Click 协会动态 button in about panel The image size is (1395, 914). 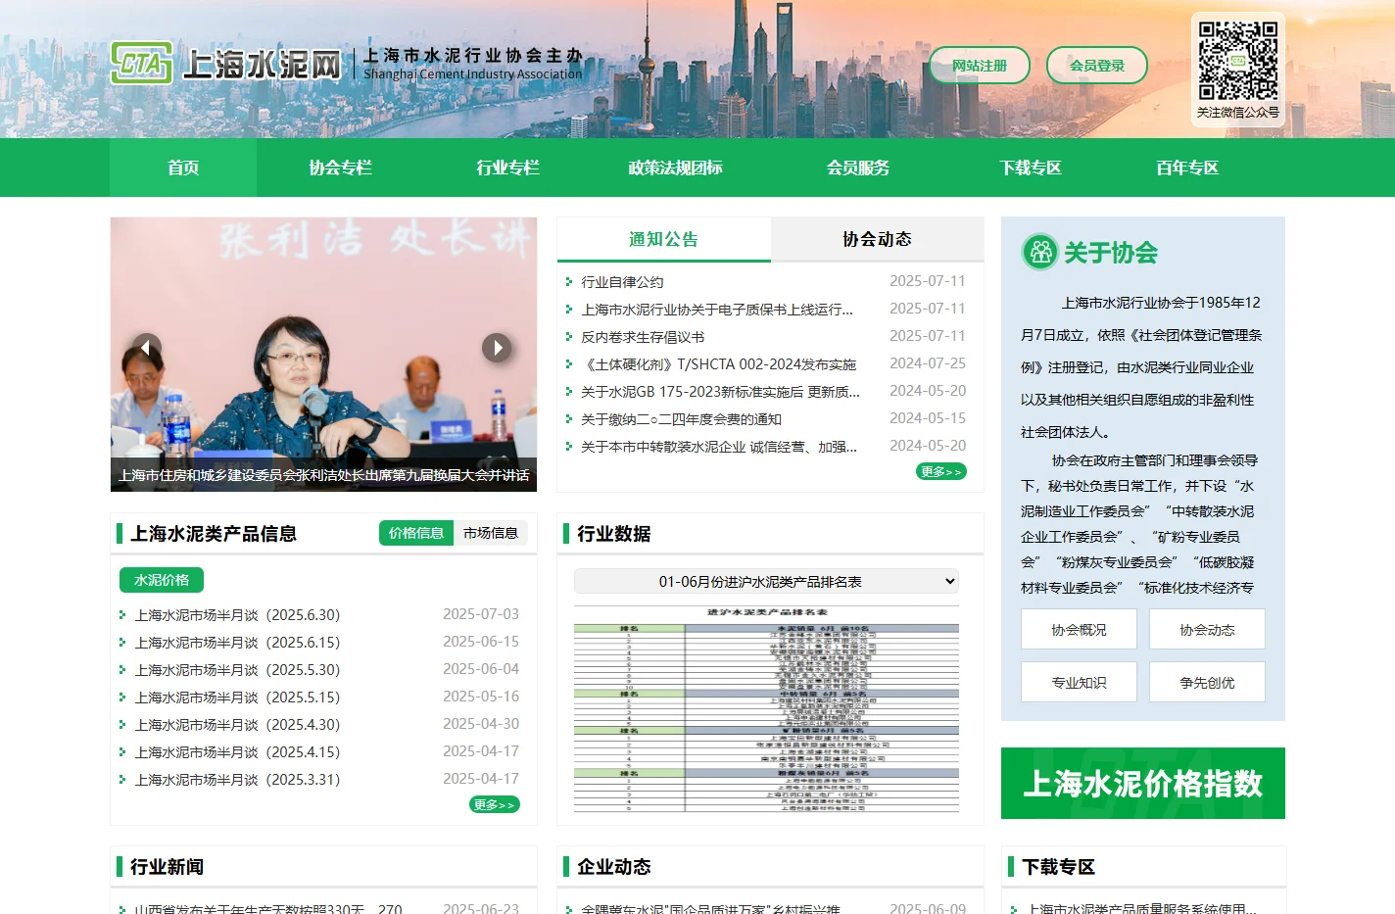point(1207,629)
